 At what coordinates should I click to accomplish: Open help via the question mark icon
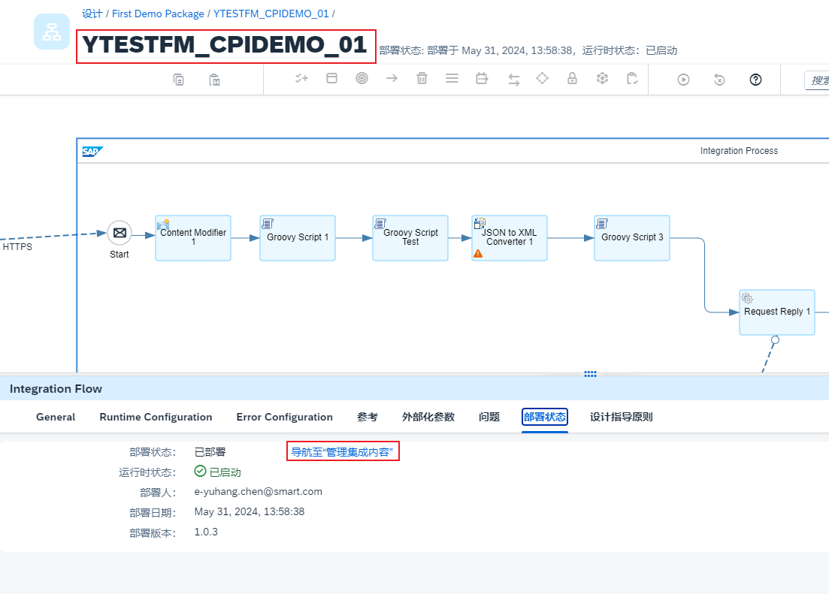755,79
